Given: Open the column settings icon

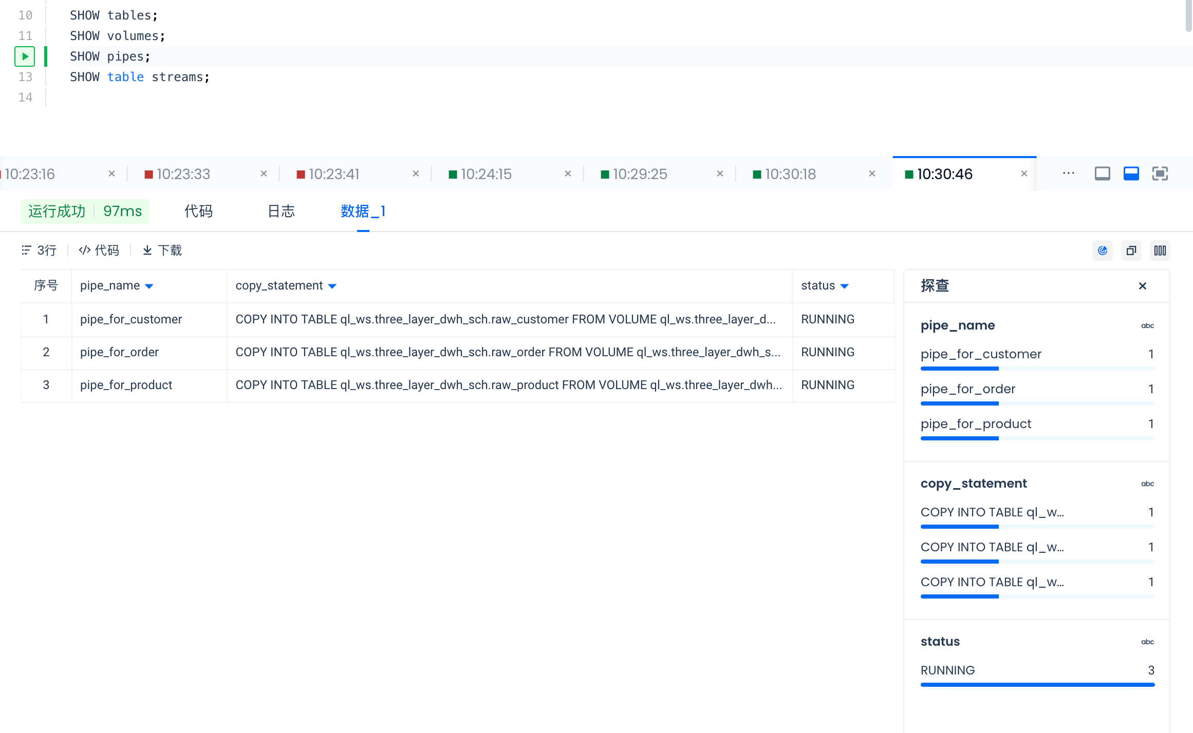Looking at the screenshot, I should (1160, 250).
